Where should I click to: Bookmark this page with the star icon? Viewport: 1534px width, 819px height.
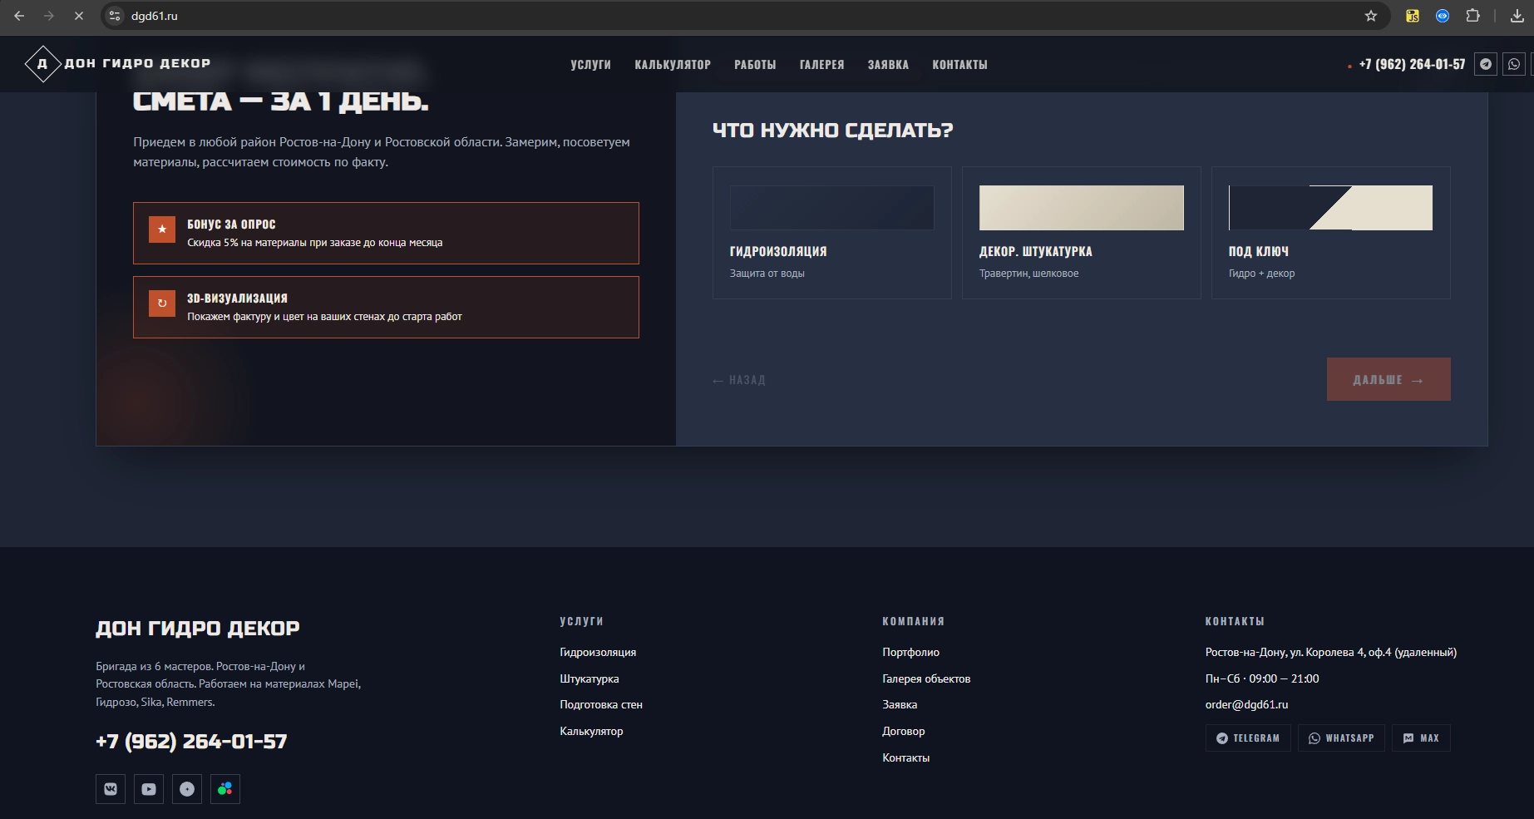(1371, 16)
